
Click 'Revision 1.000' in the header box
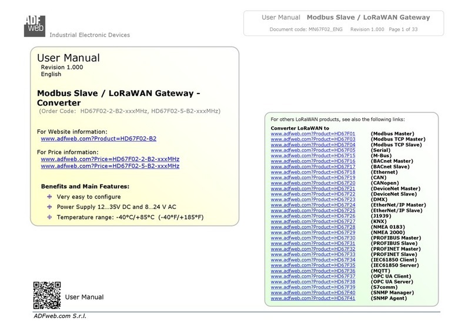click(x=367, y=29)
